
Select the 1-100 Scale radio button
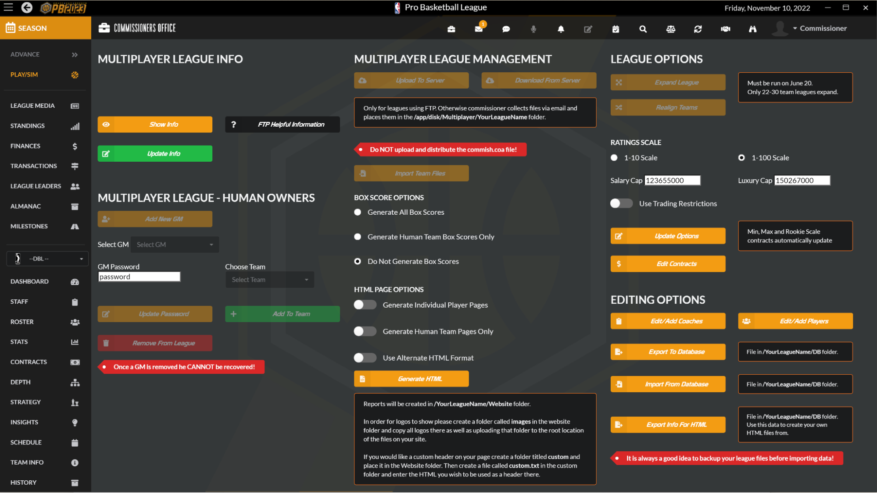[741, 158]
